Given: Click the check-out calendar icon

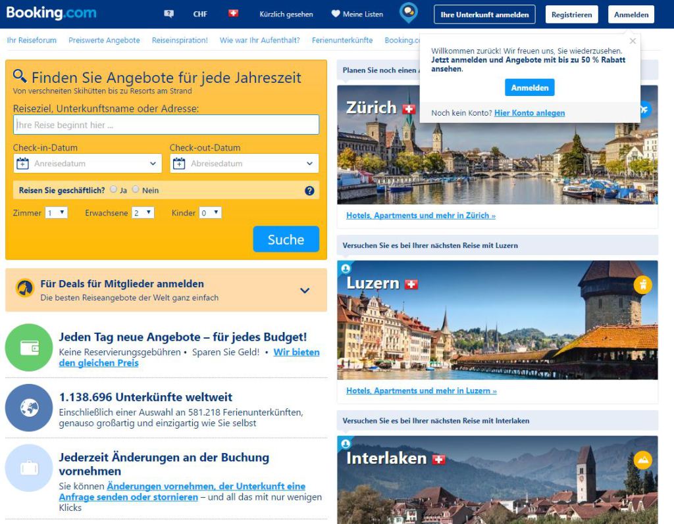Looking at the screenshot, I should [179, 163].
